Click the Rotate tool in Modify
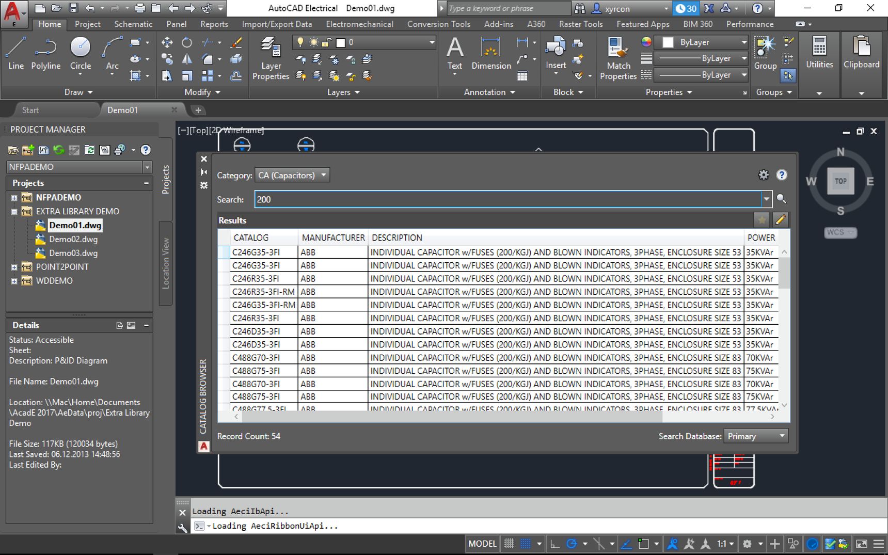The width and height of the screenshot is (888, 555). click(187, 42)
